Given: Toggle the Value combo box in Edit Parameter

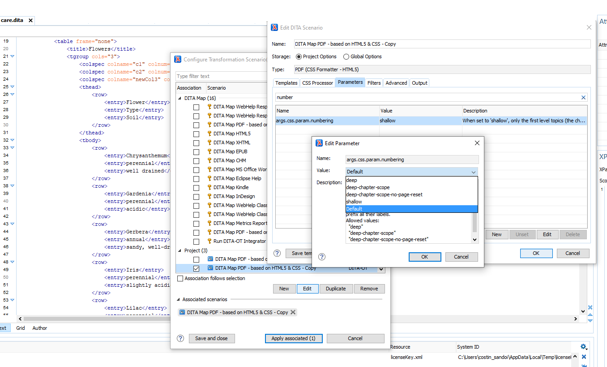Looking at the screenshot, I should coord(412,172).
